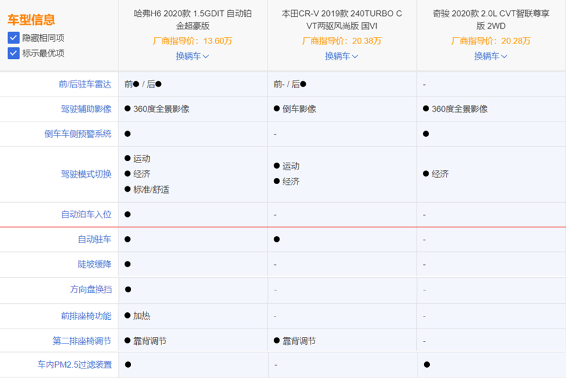Image resolution: width=566 pixels, height=378 pixels.
Task: Click the 自动驻车 dot for 本田CR-V
Action: (x=276, y=239)
